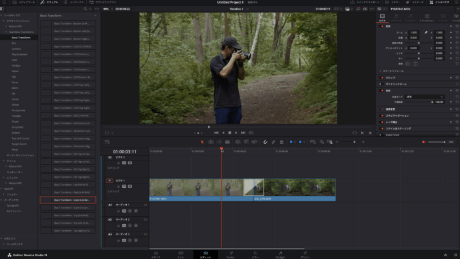Toggle the メディアプール Media Pool button
This screenshot has height=259, width=460.
click(23, 2)
